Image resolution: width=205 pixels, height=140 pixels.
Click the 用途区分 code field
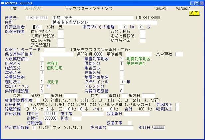coord(42,63)
